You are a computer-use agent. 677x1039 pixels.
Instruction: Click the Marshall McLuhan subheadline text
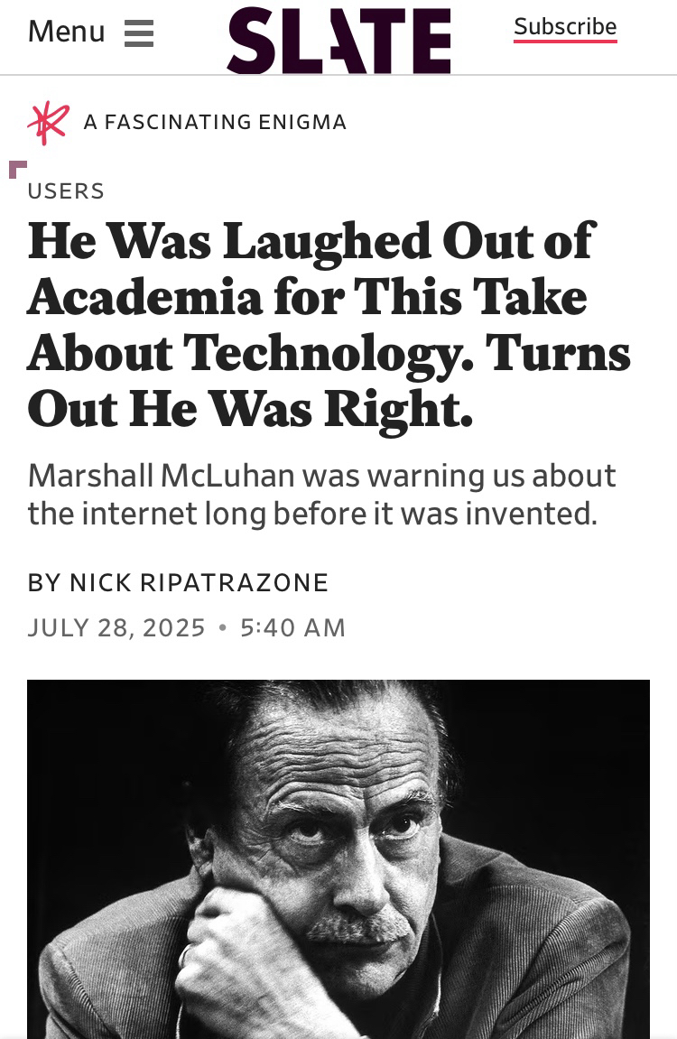pos(321,476)
